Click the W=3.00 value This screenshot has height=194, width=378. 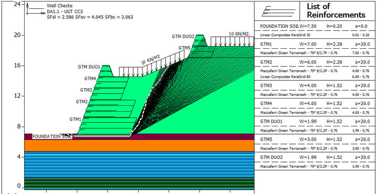coord(308,139)
